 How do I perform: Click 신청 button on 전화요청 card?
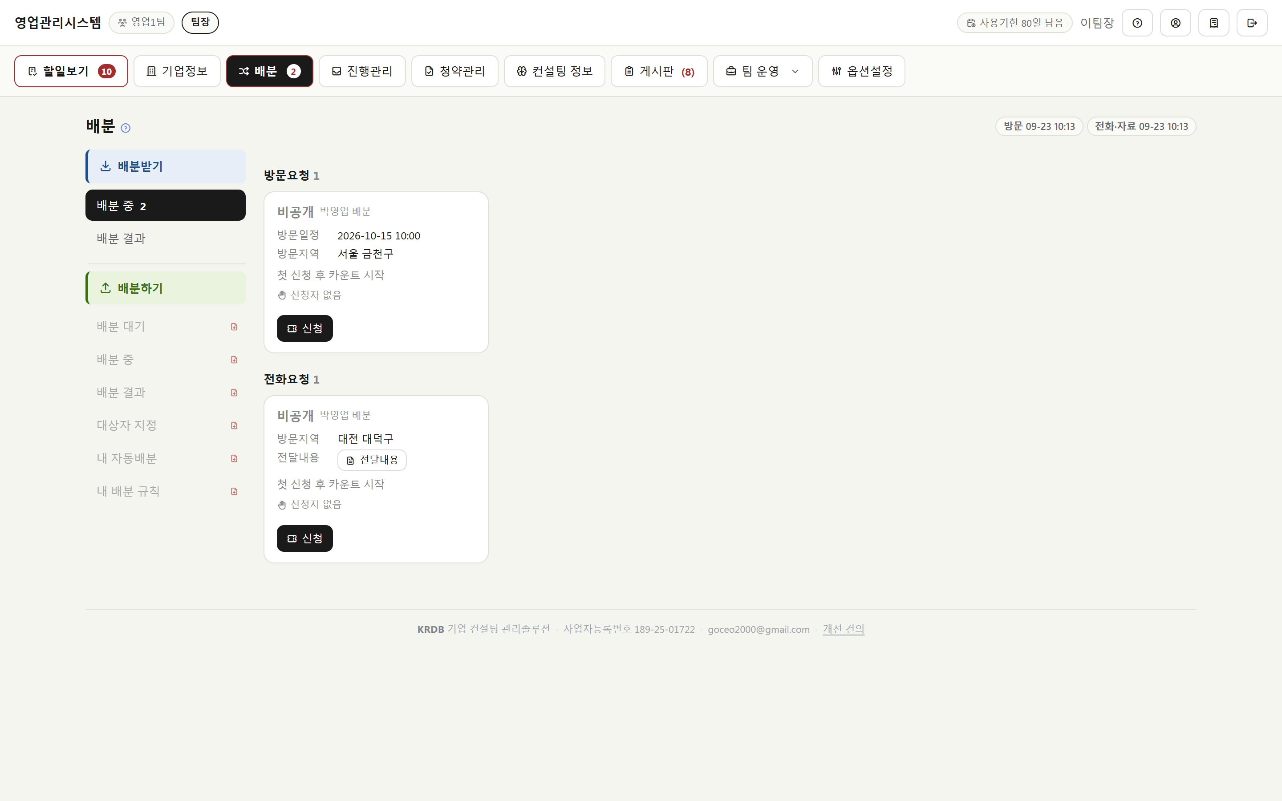click(304, 538)
